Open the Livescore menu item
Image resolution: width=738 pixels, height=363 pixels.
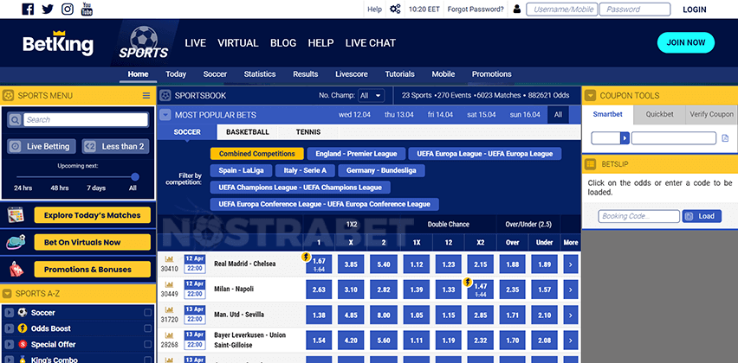(352, 74)
